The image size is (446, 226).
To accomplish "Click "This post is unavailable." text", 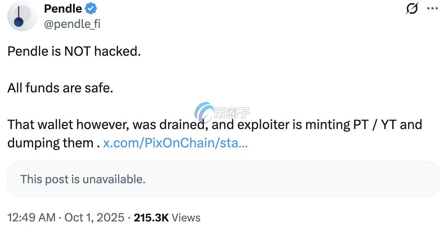I will 83,179.
